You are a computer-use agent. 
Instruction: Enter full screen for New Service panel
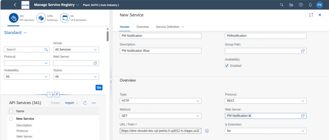coord(311,15)
